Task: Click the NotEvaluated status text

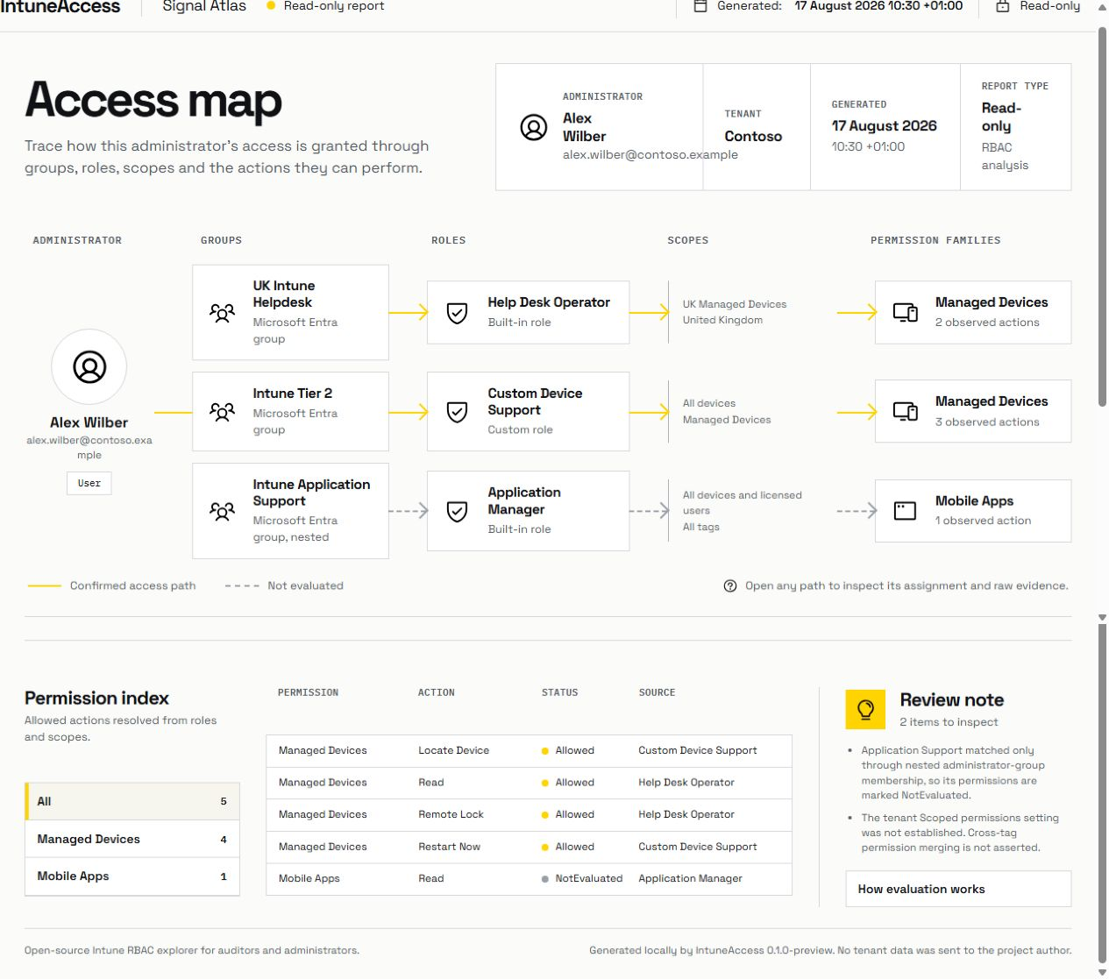Action: (588, 878)
